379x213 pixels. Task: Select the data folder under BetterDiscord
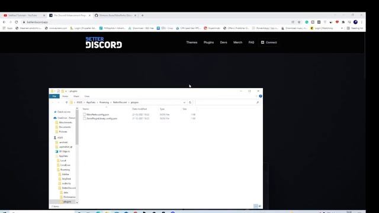click(x=66, y=193)
